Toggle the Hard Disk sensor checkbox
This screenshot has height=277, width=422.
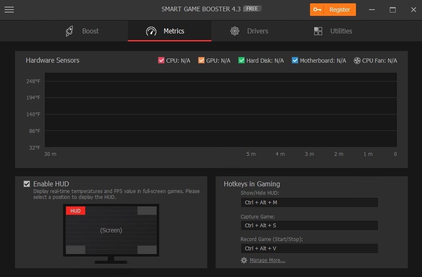click(x=242, y=60)
